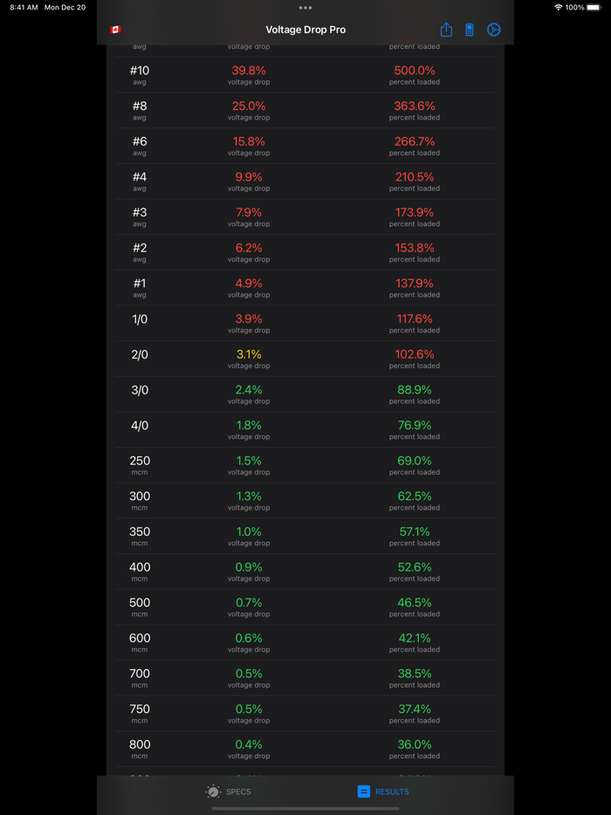
Task: Tap the Wi-Fi status icon
Action: point(558,7)
